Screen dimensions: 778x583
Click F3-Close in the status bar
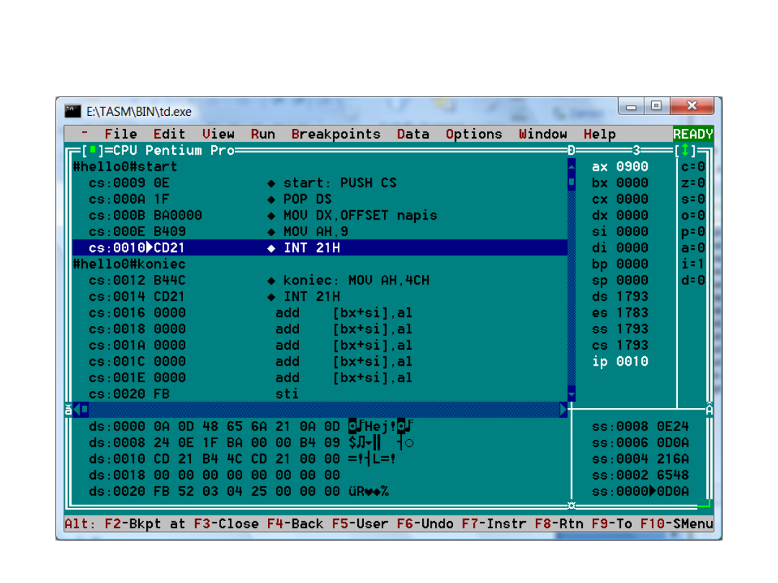pyautogui.click(x=226, y=524)
